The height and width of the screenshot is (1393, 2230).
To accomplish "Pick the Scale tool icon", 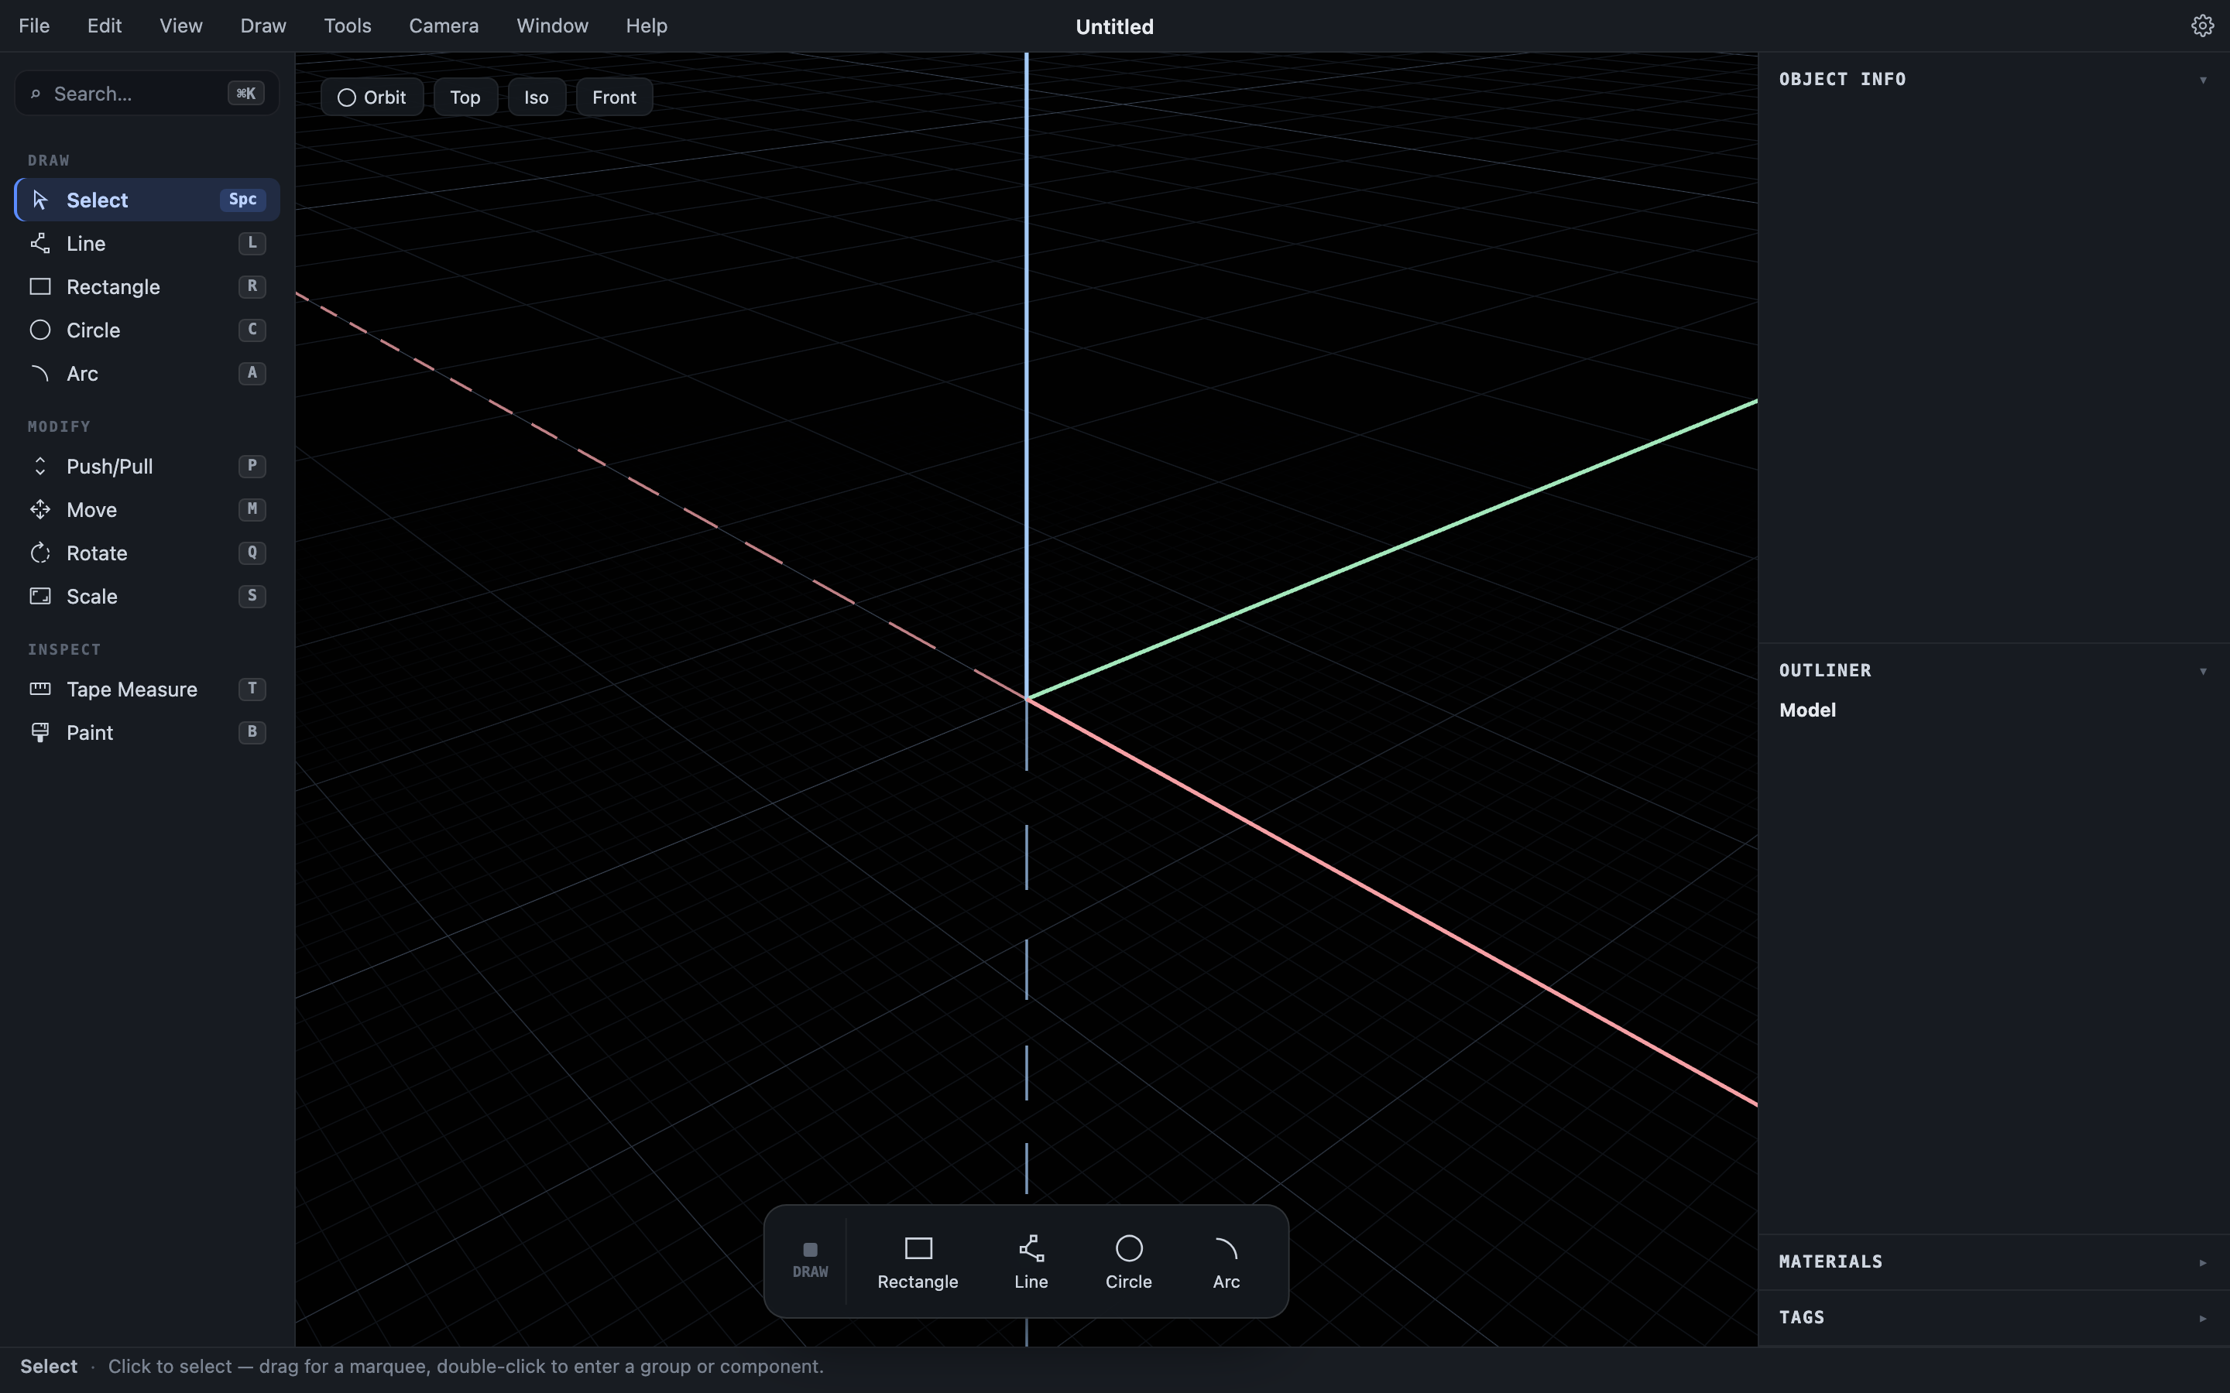I will [39, 596].
